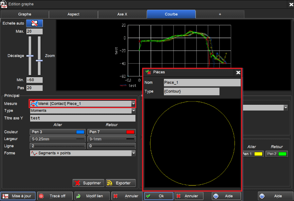294x201 pixels.
Task: Open the Mesure dropdown
Action: (x=133, y=104)
